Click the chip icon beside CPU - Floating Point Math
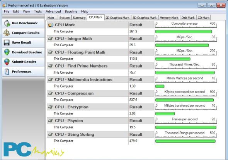Image resolution: width=228 pixels, height=160 pixels. coord(51,52)
